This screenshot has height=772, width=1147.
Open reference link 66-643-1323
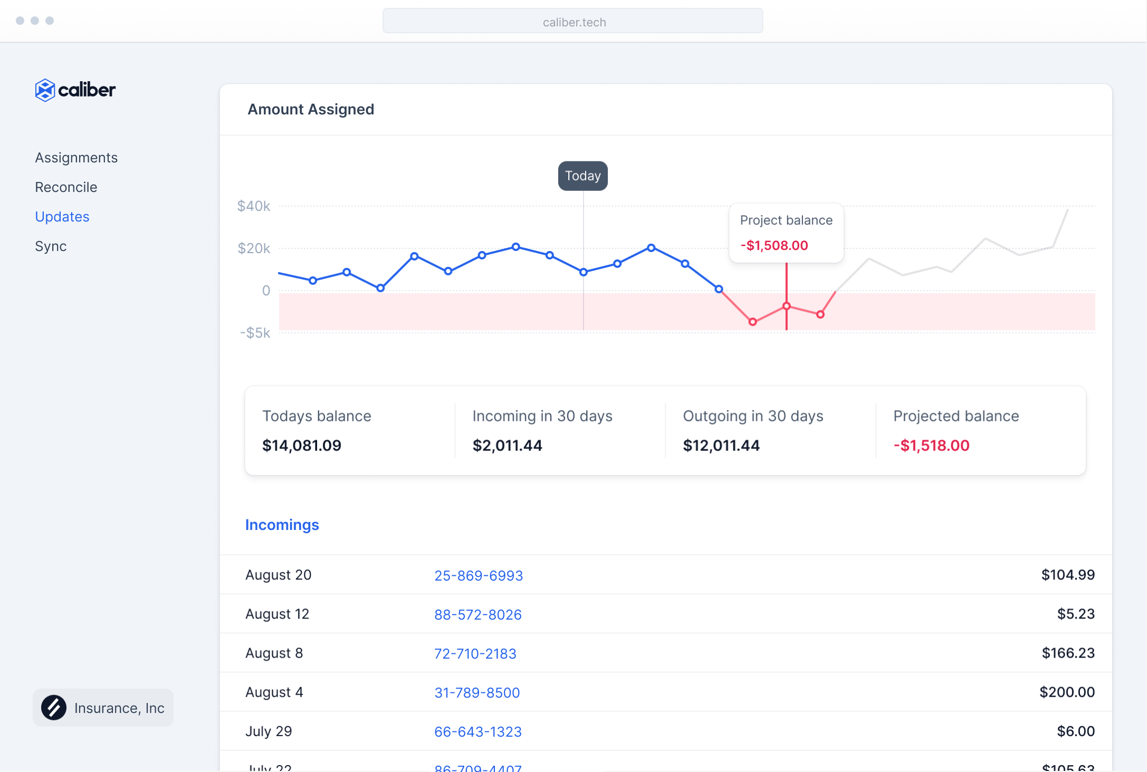(477, 731)
